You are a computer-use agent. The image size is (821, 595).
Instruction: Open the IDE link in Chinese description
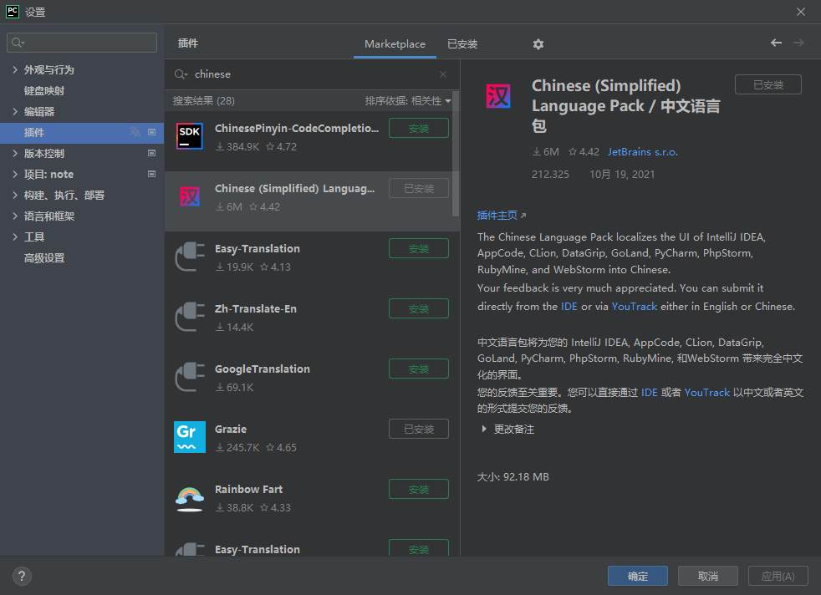(650, 393)
